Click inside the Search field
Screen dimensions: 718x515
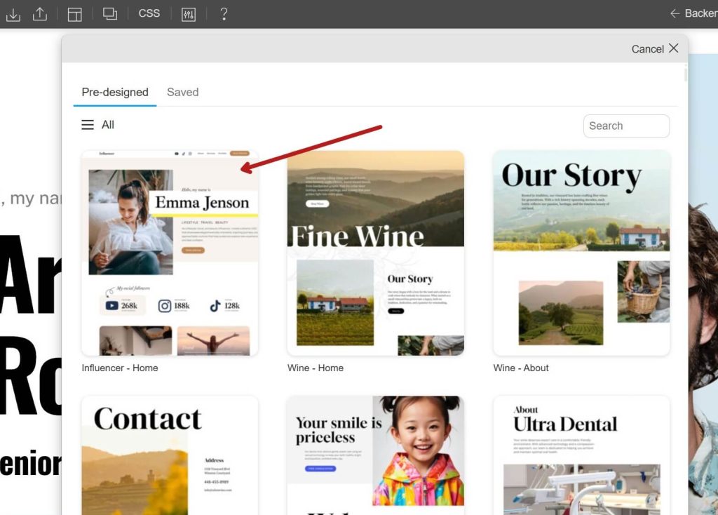(626, 126)
